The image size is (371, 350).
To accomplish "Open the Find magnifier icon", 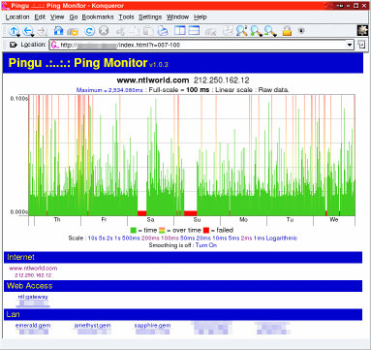I will pos(241,31).
